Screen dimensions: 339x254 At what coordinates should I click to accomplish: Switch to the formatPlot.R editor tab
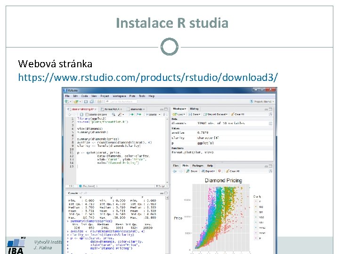tap(112, 109)
